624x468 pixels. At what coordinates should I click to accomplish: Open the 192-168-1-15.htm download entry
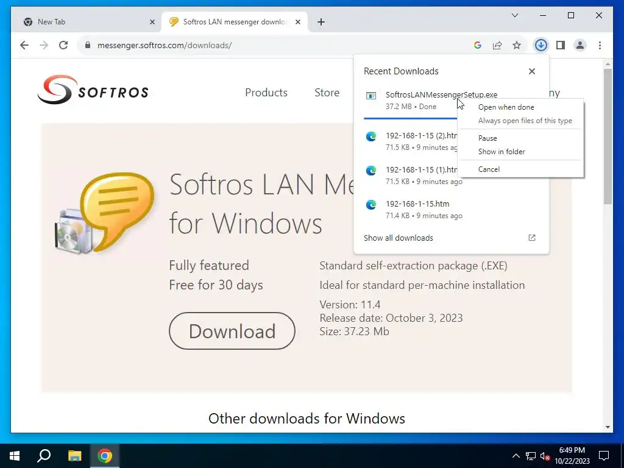click(452, 210)
